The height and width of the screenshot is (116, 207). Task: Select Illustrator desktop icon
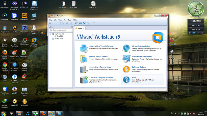24,17
